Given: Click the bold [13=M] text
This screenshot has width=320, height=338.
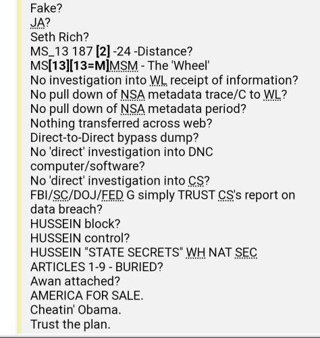Looking at the screenshot, I should click(x=89, y=66).
